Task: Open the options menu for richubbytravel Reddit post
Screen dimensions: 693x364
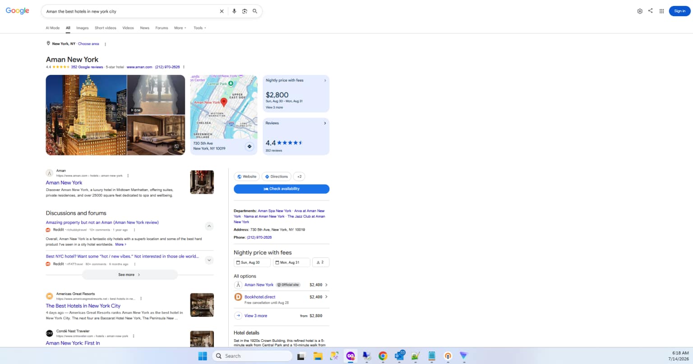Action: click(x=134, y=230)
